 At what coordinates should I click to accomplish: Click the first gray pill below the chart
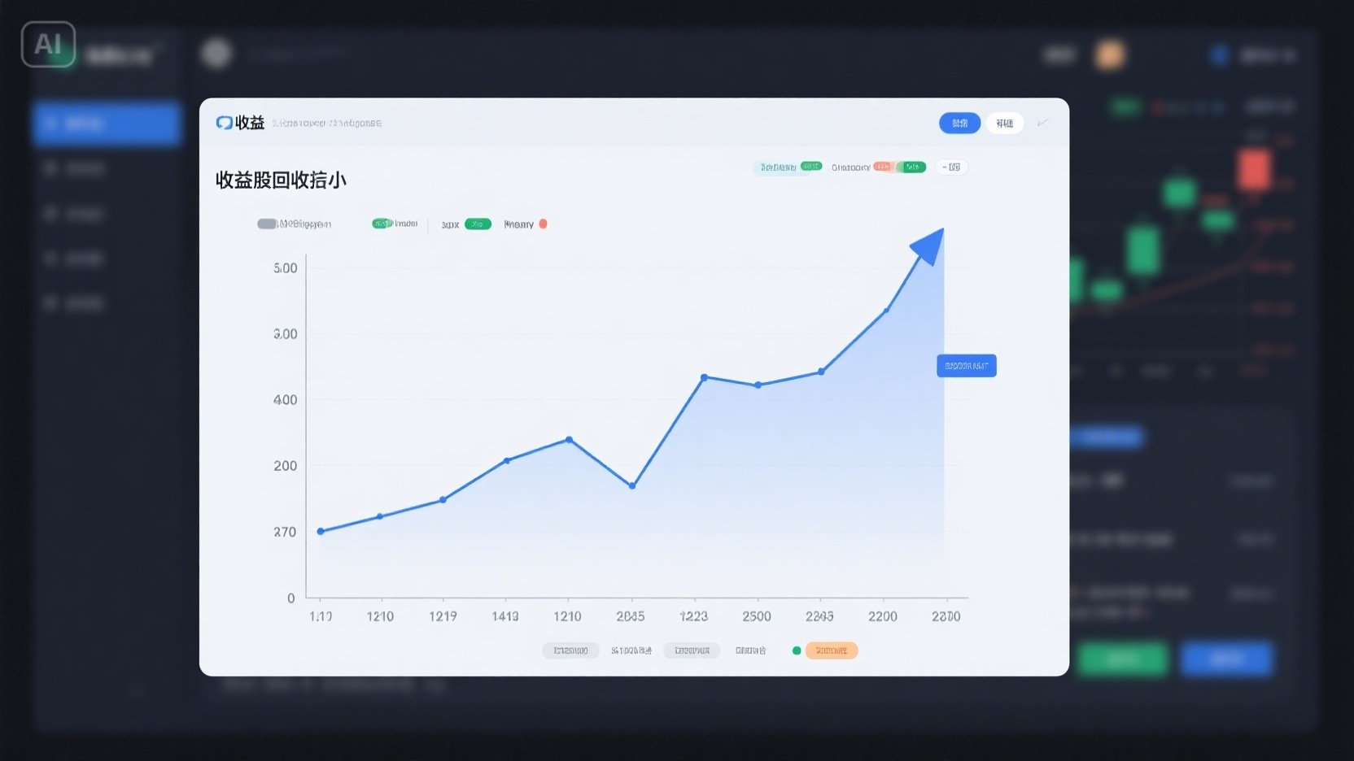coord(570,650)
